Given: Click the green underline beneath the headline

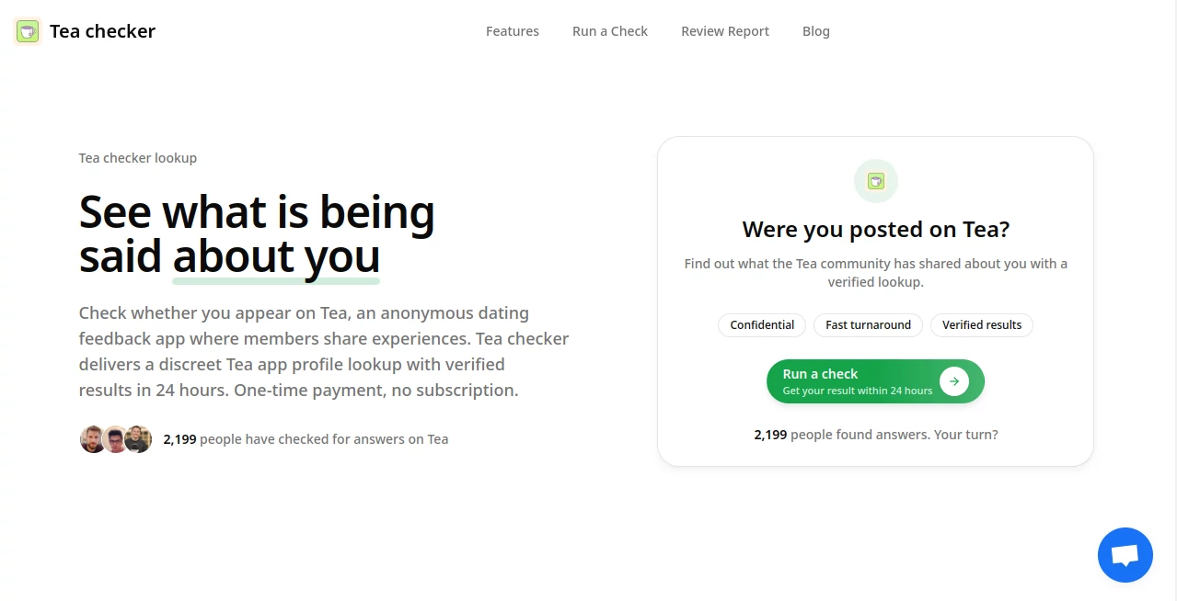Looking at the screenshot, I should 275,278.
